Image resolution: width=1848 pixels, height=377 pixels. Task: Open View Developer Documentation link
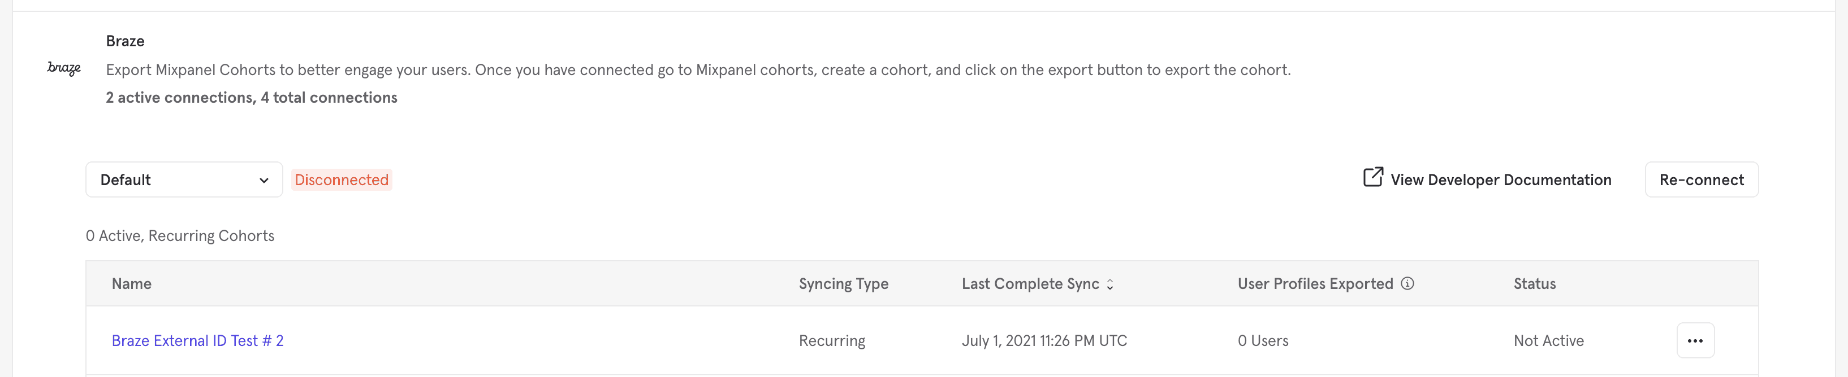pyautogui.click(x=1500, y=180)
